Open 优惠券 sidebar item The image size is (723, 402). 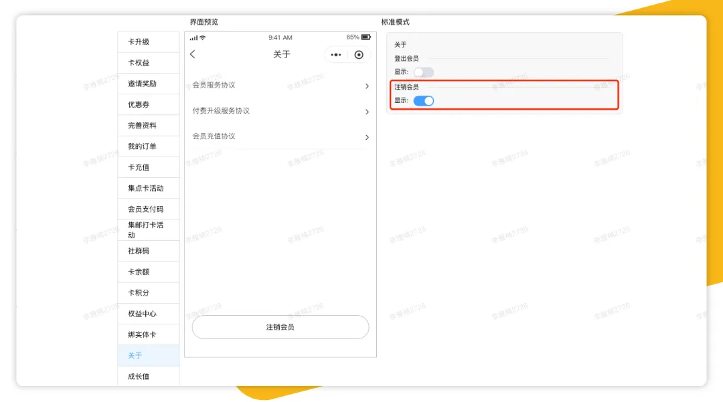coord(149,104)
